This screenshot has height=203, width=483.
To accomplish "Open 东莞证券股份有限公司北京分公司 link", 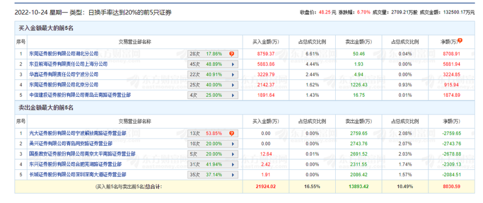I will click(x=64, y=85).
